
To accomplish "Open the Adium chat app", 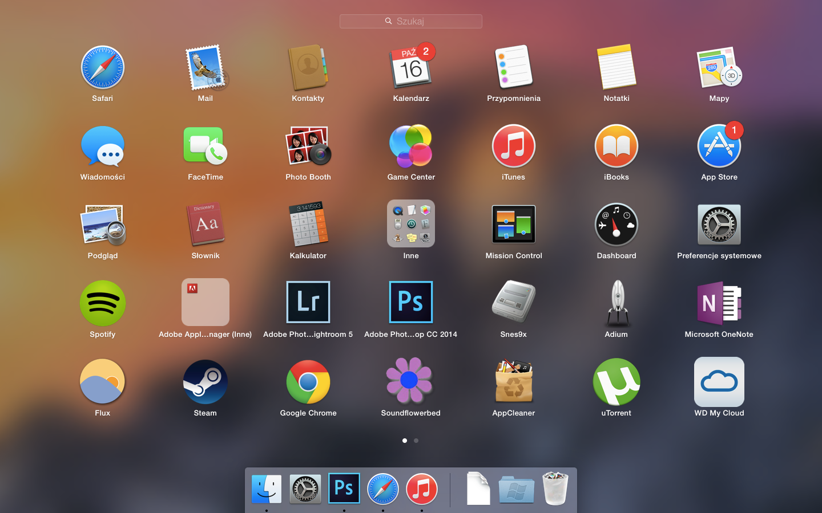I will point(617,303).
